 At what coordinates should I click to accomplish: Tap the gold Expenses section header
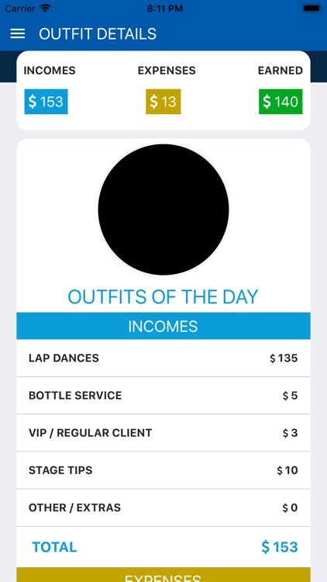tap(163, 575)
